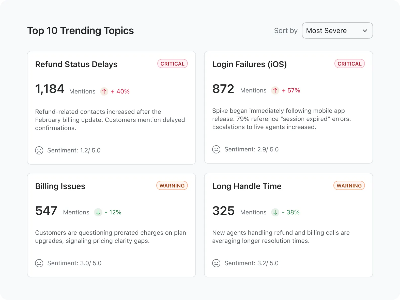The width and height of the screenshot is (400, 300).
Task: Click the WARNING badge on Long Handle Time
Action: coord(349,186)
